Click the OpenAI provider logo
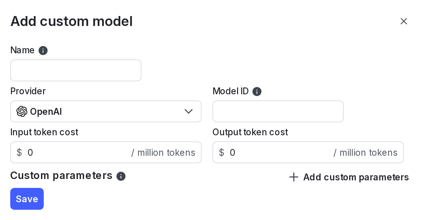 pos(22,111)
